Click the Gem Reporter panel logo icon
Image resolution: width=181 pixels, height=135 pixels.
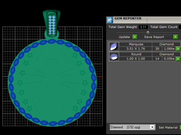(109, 20)
